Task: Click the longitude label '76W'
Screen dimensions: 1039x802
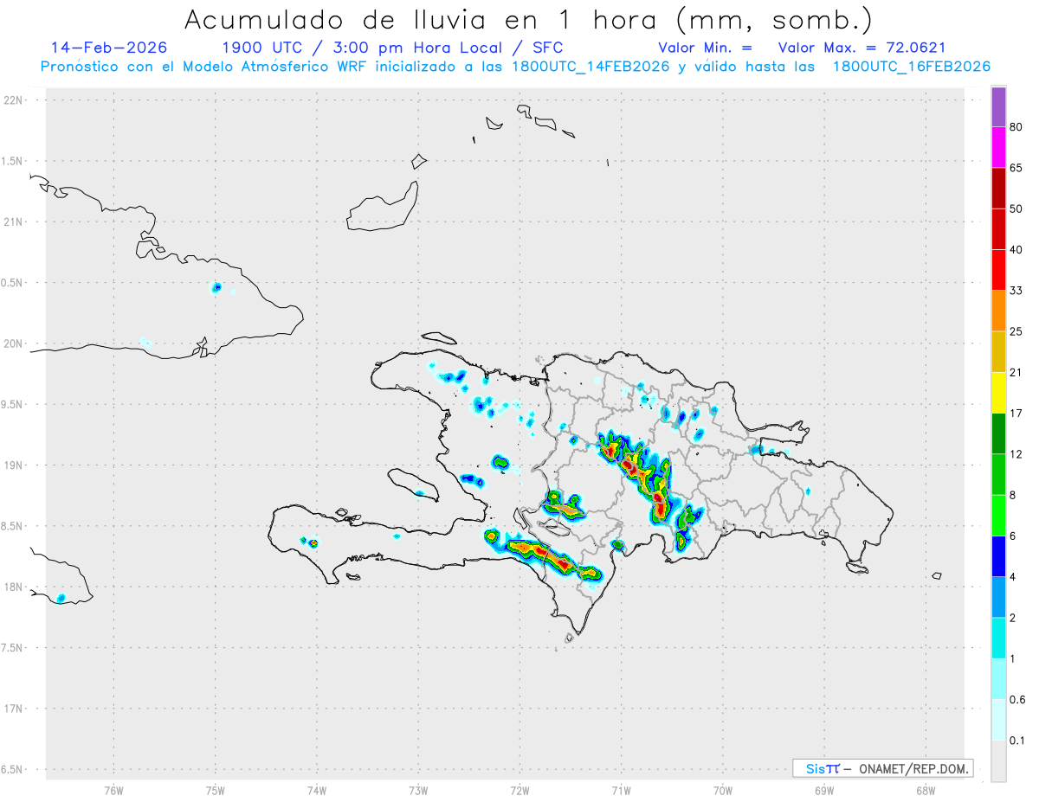Action: (x=113, y=789)
